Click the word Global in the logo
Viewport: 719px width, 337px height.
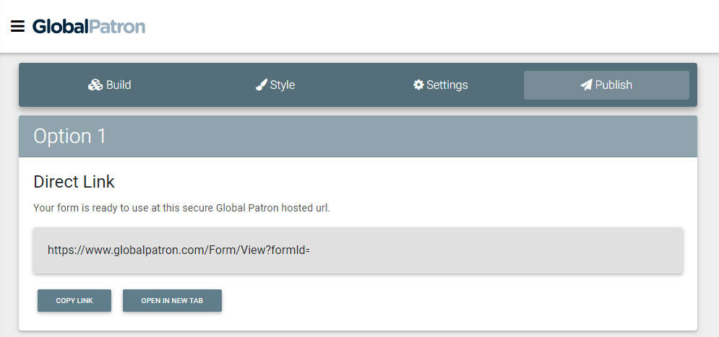pos(61,27)
